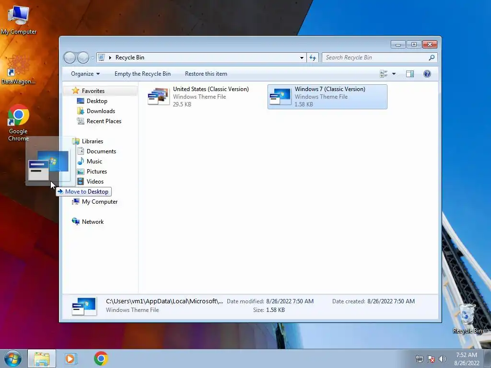Viewport: 491px width, 368px height.
Task: Open Chrome from the taskbar
Action: point(101,358)
